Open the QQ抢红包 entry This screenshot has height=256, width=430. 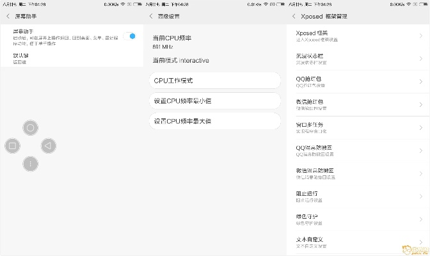[358, 82]
